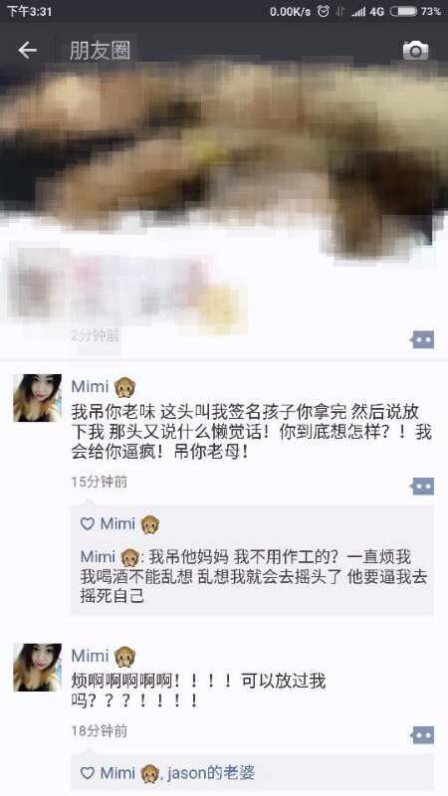Tap Mimi's avatar on the 15分钟前 post
Image resolution: width=448 pixels, height=796 pixels.
click(x=37, y=398)
